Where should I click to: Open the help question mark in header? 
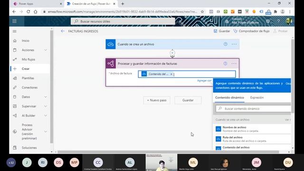point(278,21)
